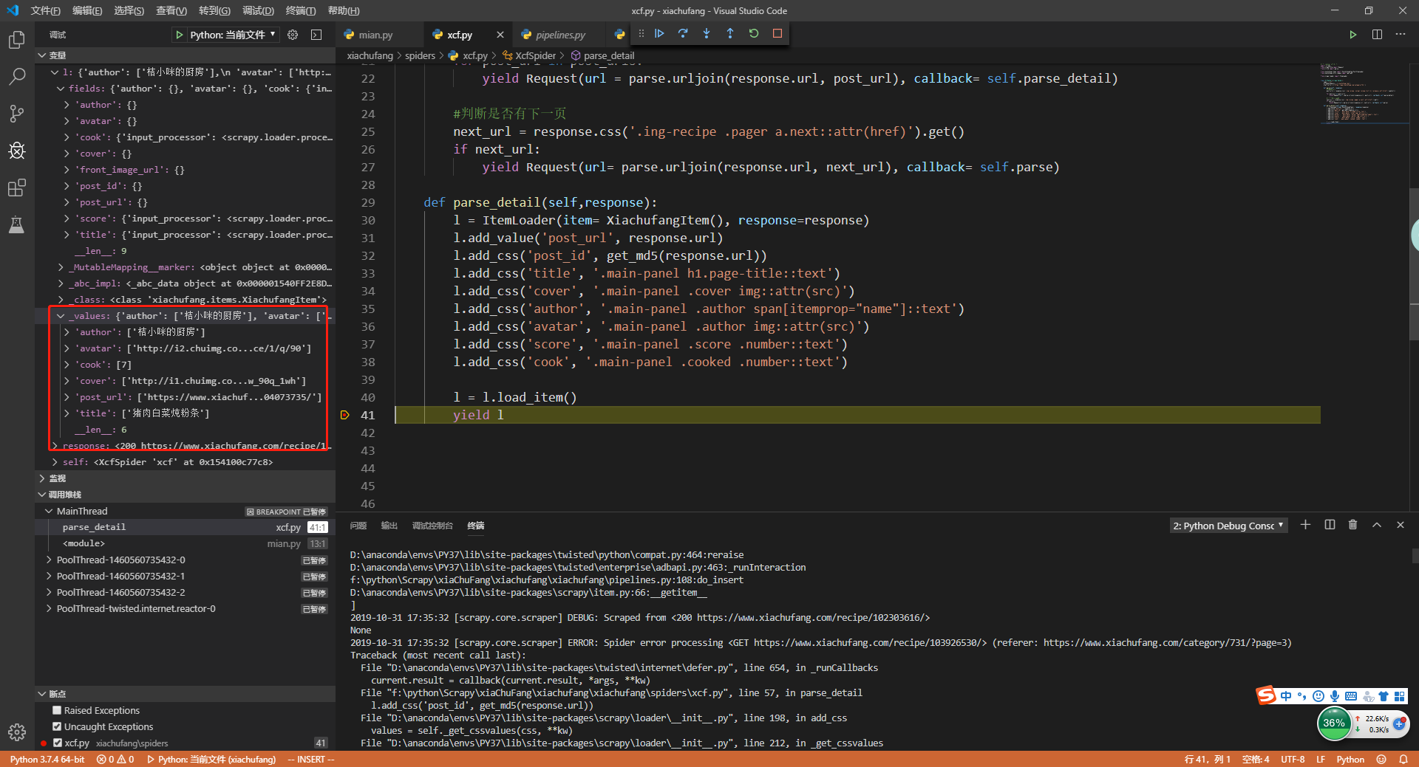Viewport: 1419px width, 767px height.
Task: Collapse the MainThread call stack
Action: pyautogui.click(x=49, y=511)
